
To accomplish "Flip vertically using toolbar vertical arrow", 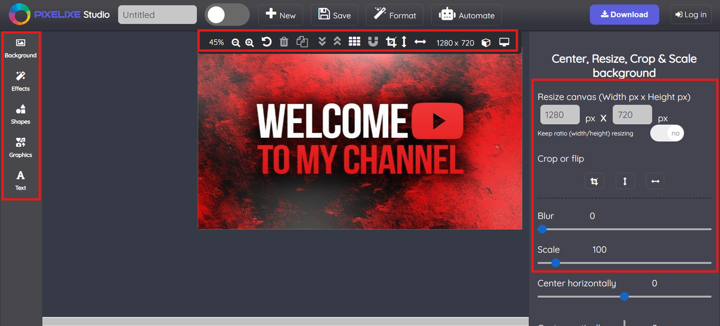I will 404,42.
